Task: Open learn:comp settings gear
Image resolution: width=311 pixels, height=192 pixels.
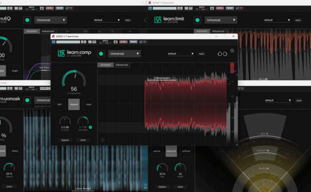Action: [x=232, y=51]
